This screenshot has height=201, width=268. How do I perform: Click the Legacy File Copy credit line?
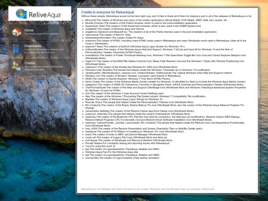(x=127, y=137)
